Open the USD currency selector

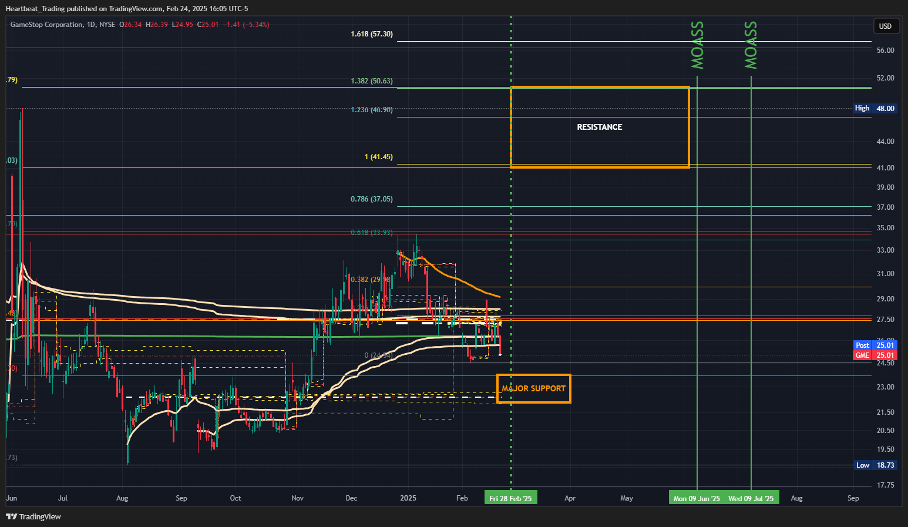885,26
